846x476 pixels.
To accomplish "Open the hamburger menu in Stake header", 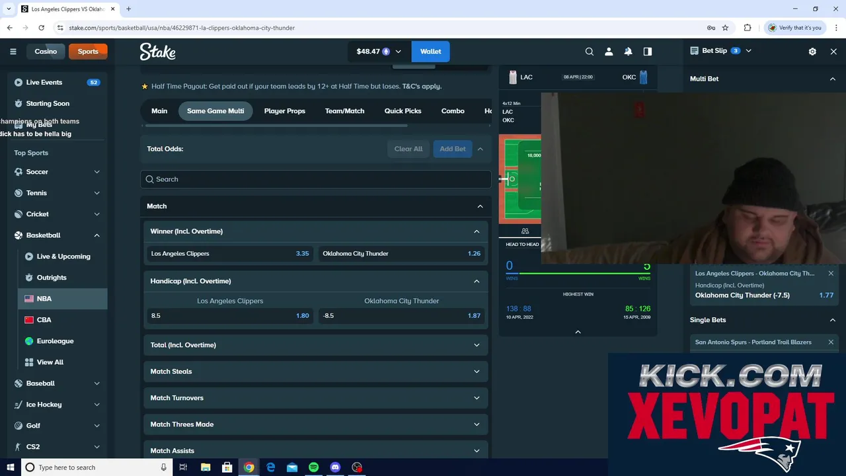I will coord(13,52).
